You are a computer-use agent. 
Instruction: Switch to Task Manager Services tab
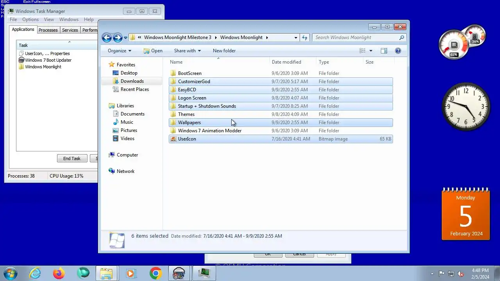pos(70,30)
